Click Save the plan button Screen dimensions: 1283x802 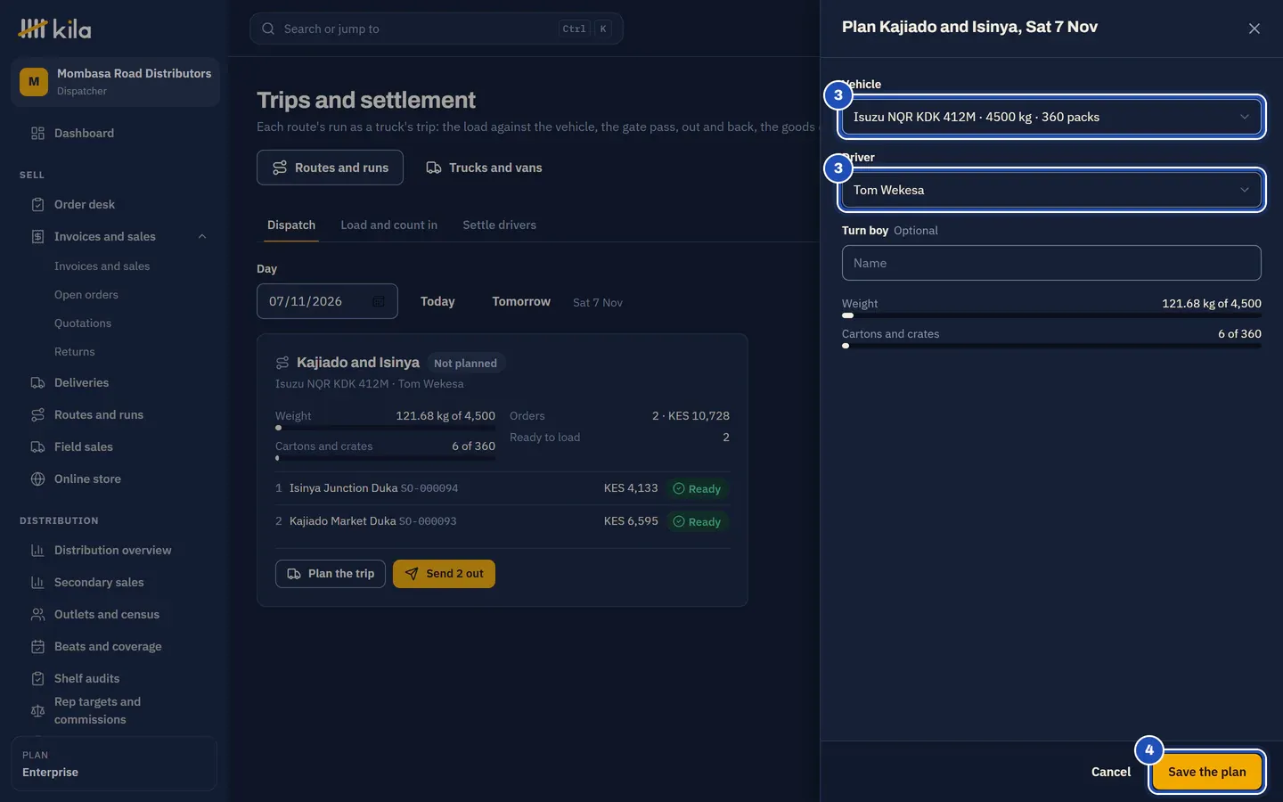pos(1207,772)
